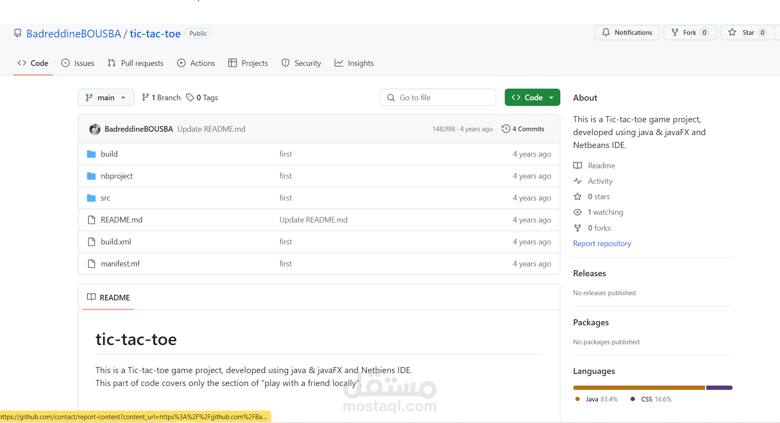Click the commit author avatar
The width and height of the screenshot is (780, 423).
[95, 129]
